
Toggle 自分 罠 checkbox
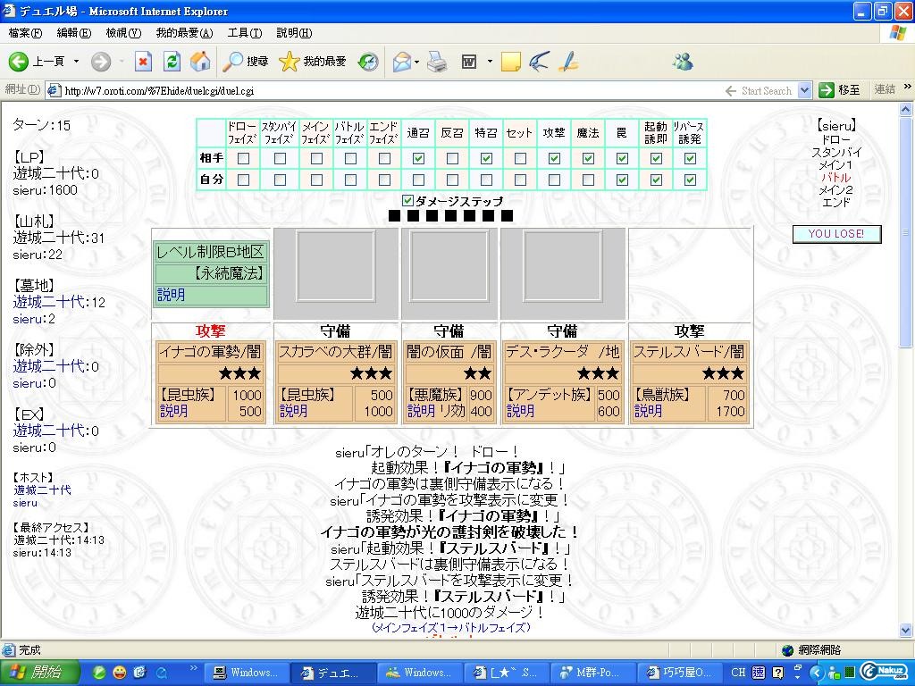coord(622,180)
